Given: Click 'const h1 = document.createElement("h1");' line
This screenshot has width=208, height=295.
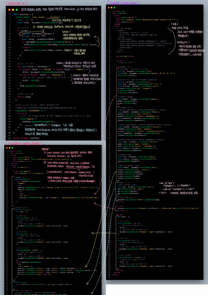Looking at the screenshot, I should click(135, 71).
